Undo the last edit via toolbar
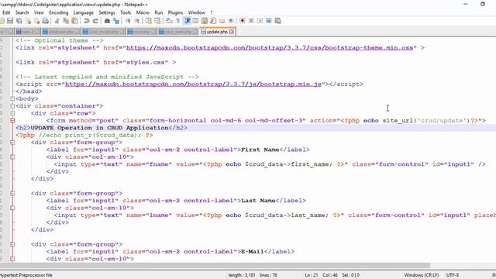Image resolution: width=496 pixels, height=279 pixels. point(86,21)
